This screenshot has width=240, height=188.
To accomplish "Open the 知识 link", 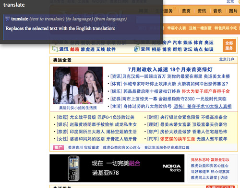I will pos(209,49).
